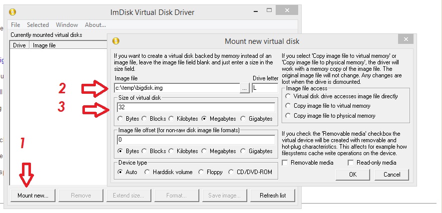This screenshot has height=213, width=442.
Task: Select Bytes for virtual disk size
Action: pos(128,119)
